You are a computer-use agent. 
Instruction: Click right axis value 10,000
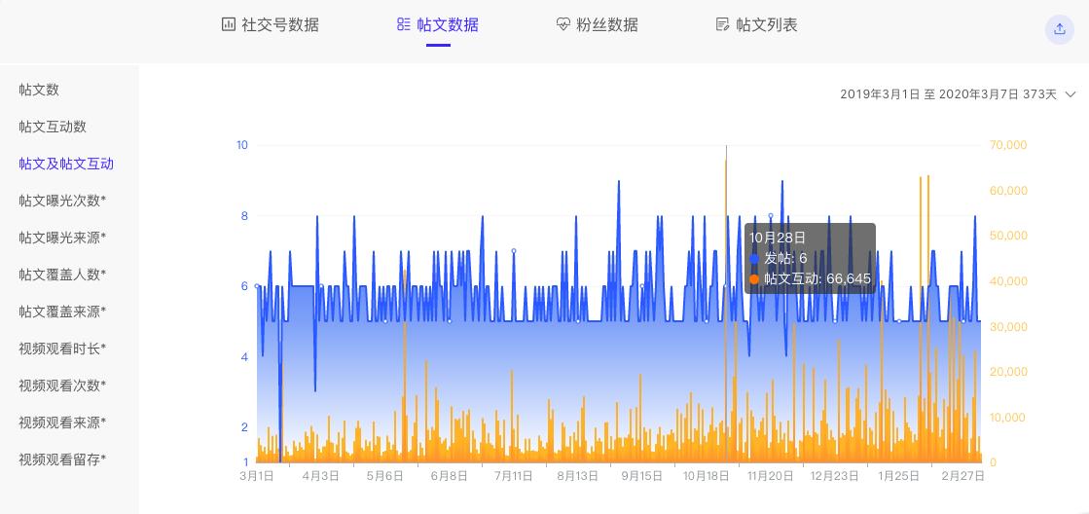click(1007, 418)
